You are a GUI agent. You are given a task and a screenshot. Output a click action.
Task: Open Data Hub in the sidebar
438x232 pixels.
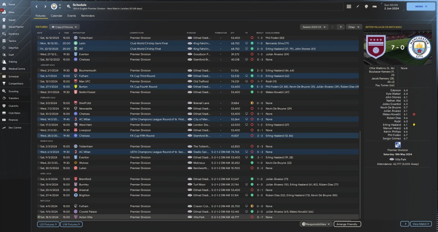(x=13, y=48)
